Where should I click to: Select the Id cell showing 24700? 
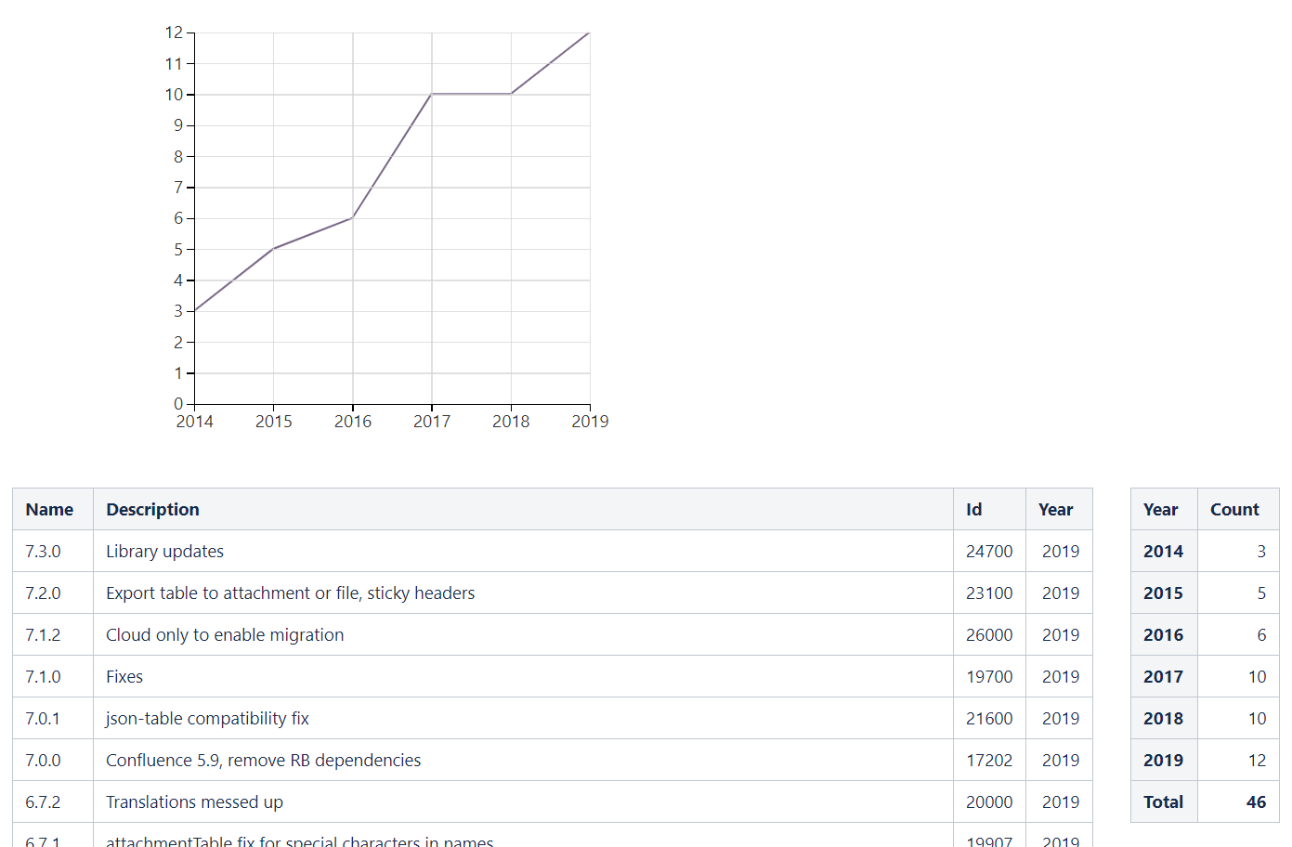(988, 551)
